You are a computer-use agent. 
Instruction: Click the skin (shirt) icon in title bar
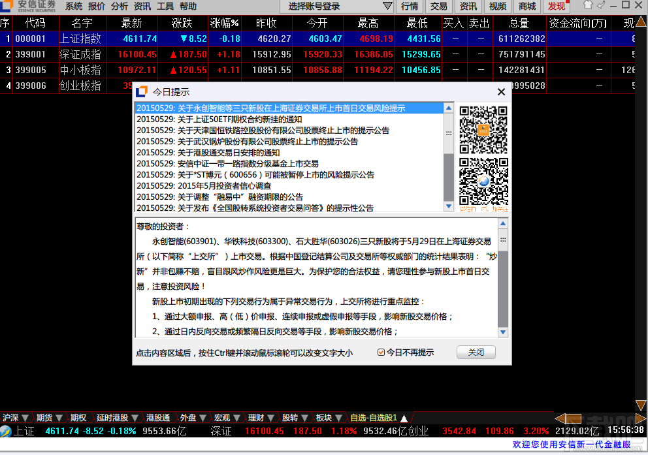(588, 5)
